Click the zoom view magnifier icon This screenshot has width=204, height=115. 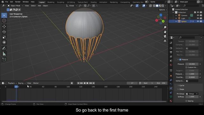[165, 27]
